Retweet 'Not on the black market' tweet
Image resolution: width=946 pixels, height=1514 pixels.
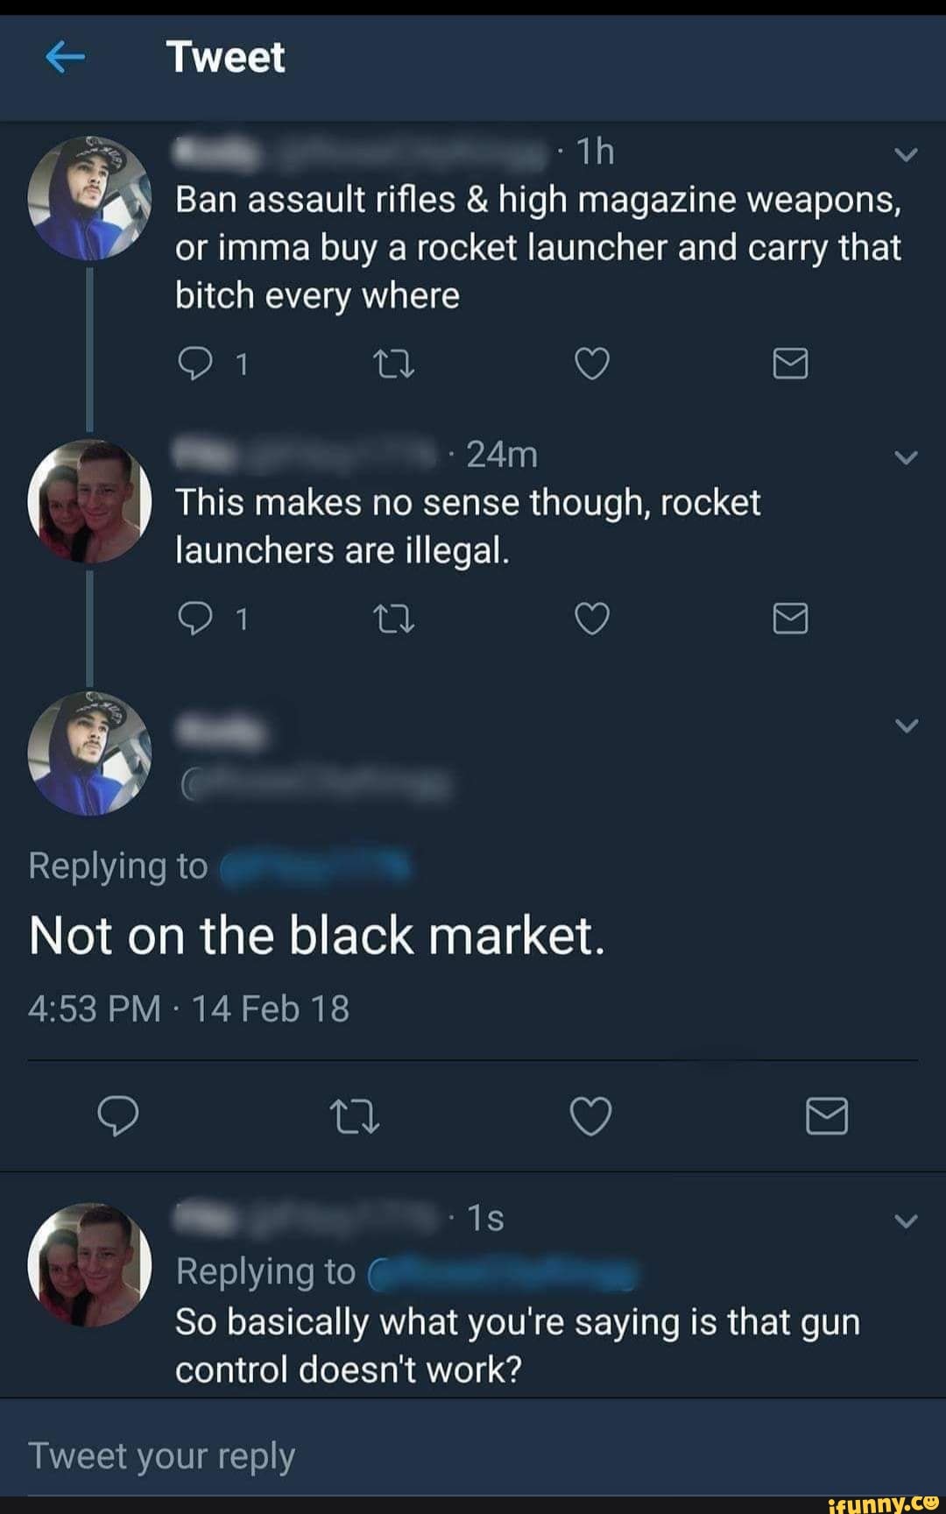[354, 1117]
